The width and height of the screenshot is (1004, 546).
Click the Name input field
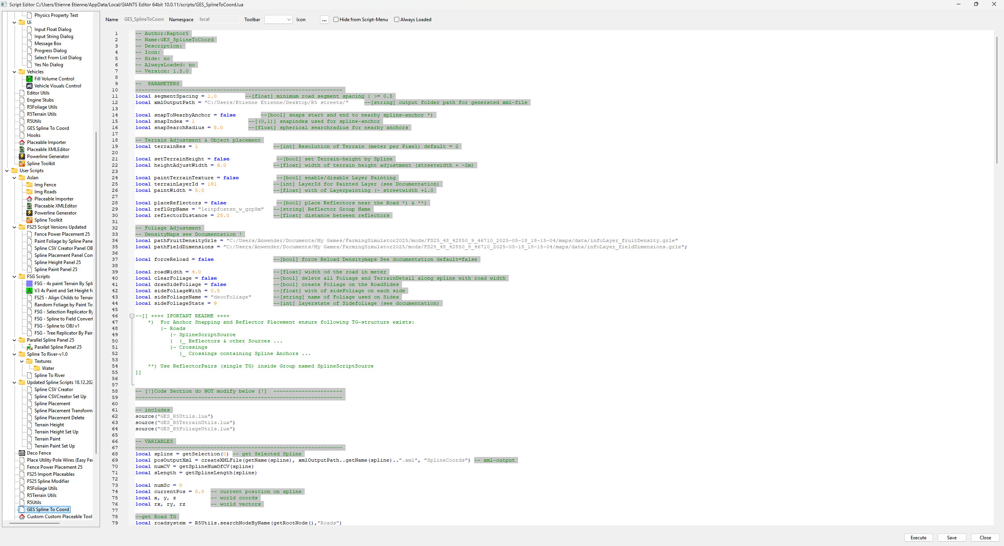point(144,19)
